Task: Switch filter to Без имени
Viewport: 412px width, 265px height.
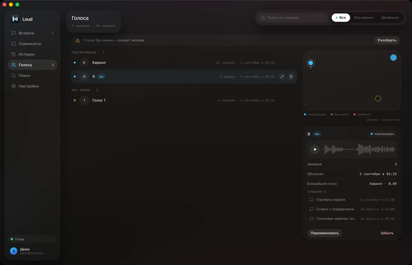Action: (363, 18)
